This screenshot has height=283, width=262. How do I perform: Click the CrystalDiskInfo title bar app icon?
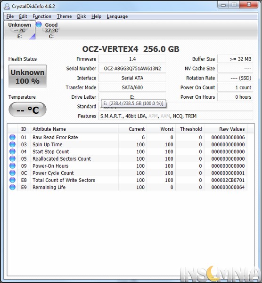[x=7, y=6]
